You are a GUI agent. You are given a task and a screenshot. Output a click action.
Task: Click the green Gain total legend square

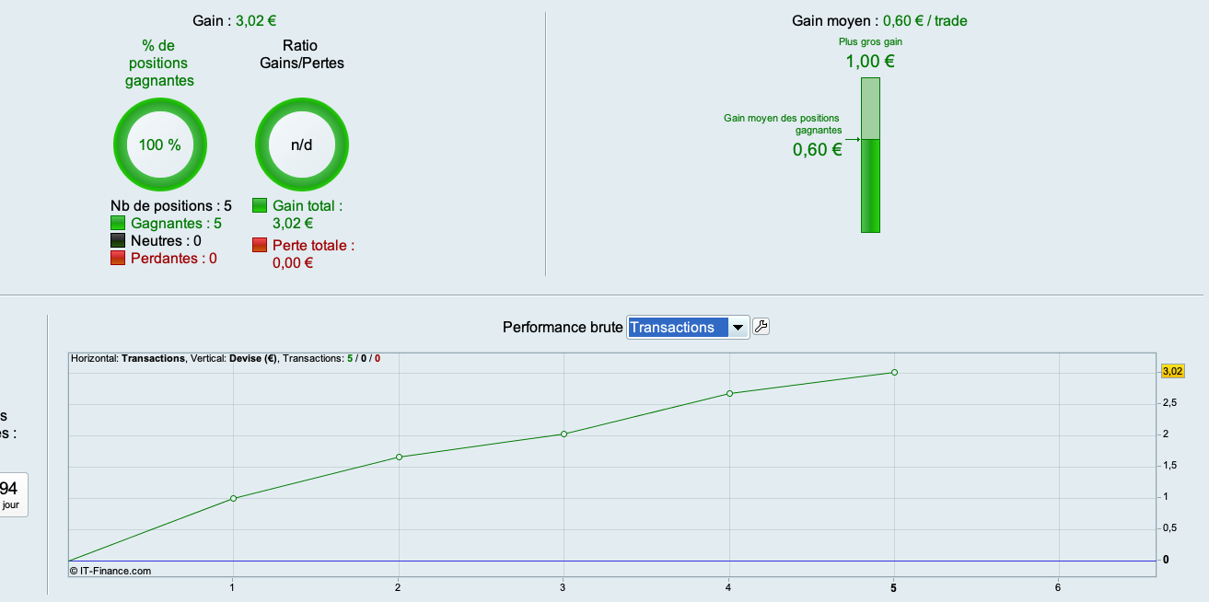point(259,205)
